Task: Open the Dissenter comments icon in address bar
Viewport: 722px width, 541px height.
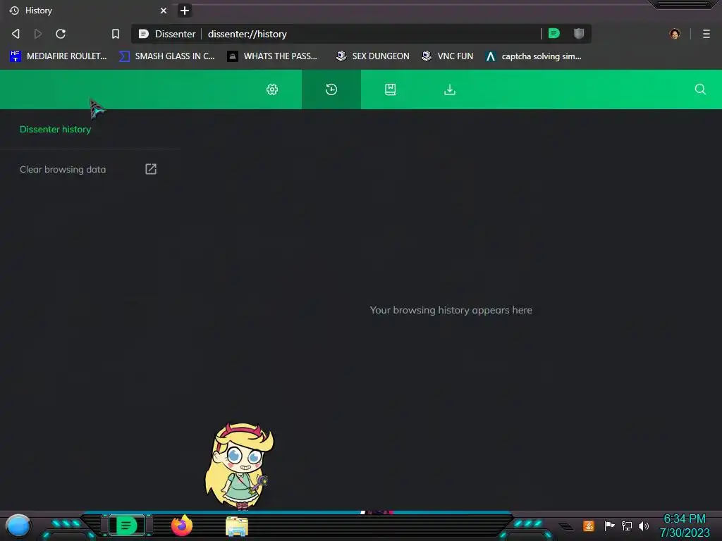Action: (x=554, y=33)
